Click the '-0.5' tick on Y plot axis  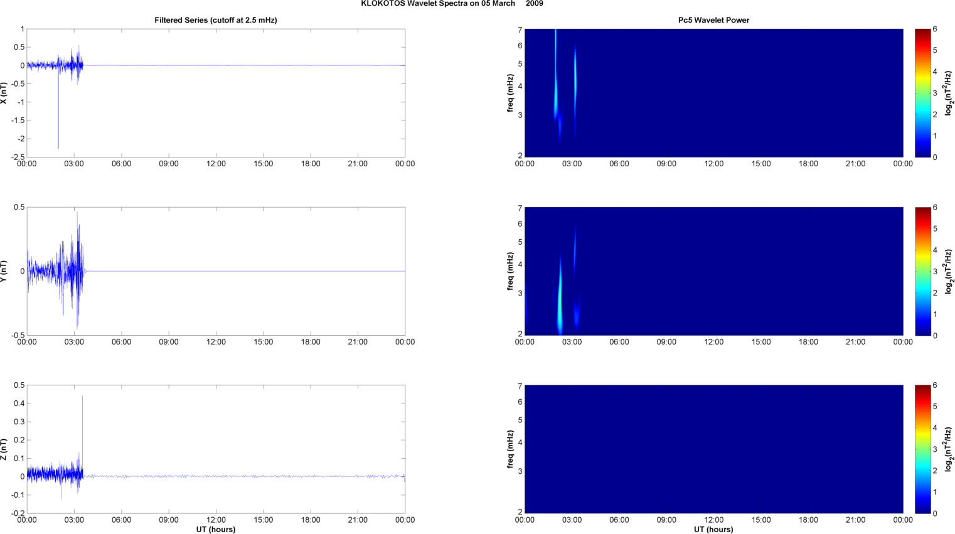point(18,336)
